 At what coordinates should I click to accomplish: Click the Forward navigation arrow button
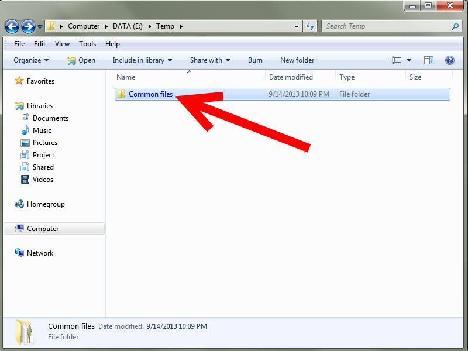coord(27,26)
